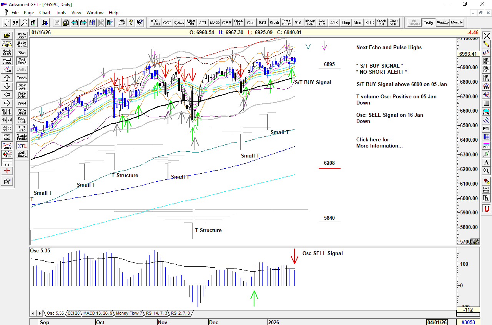Screen dimensions: 492x325
Task: Click the red crosshair cursor icon
Action: (x=7, y=171)
